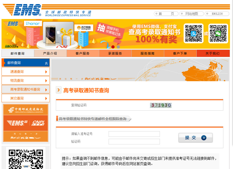This screenshot has width=233, height=169.
Task: Click the EMS logo in the header
Action: click(x=22, y=10)
